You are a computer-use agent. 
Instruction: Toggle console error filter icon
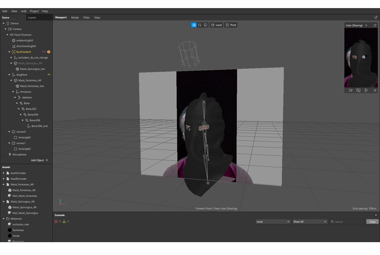[56, 221]
